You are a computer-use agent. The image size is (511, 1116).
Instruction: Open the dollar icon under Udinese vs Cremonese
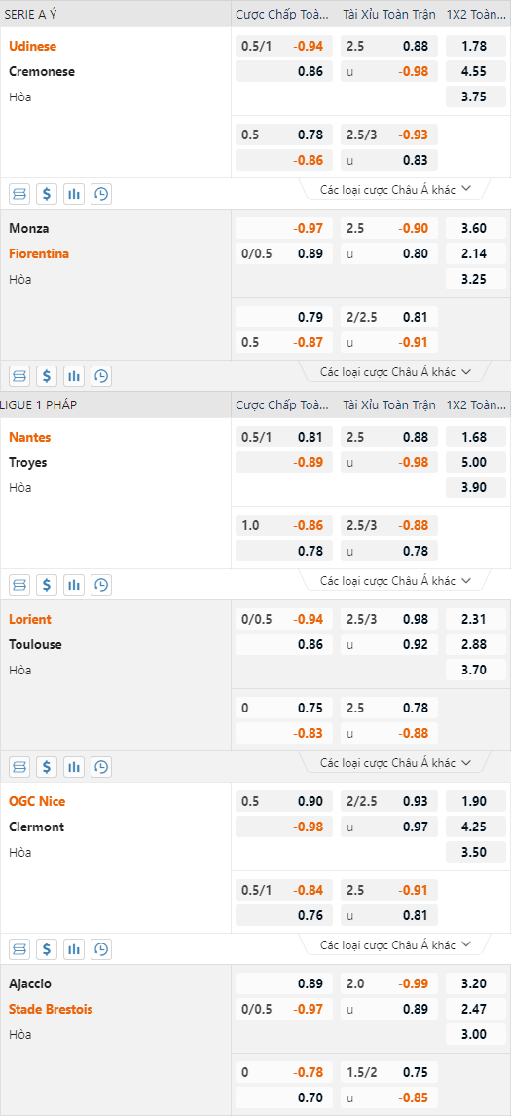[x=47, y=194]
